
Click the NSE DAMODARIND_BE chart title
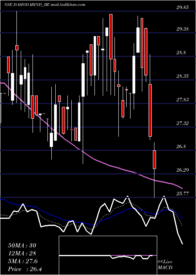tap(45, 5)
